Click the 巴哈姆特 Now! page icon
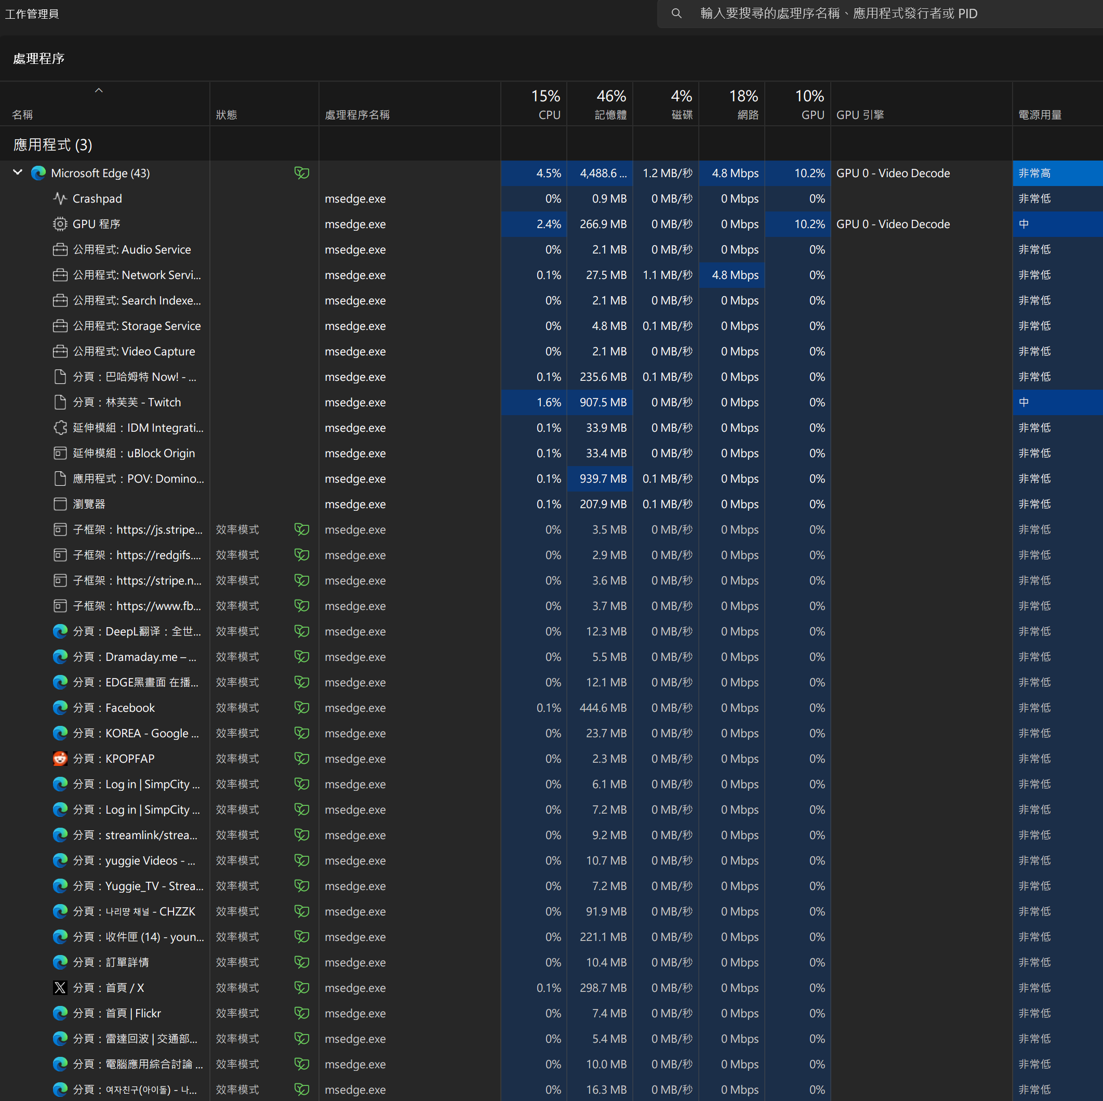 pyautogui.click(x=60, y=377)
